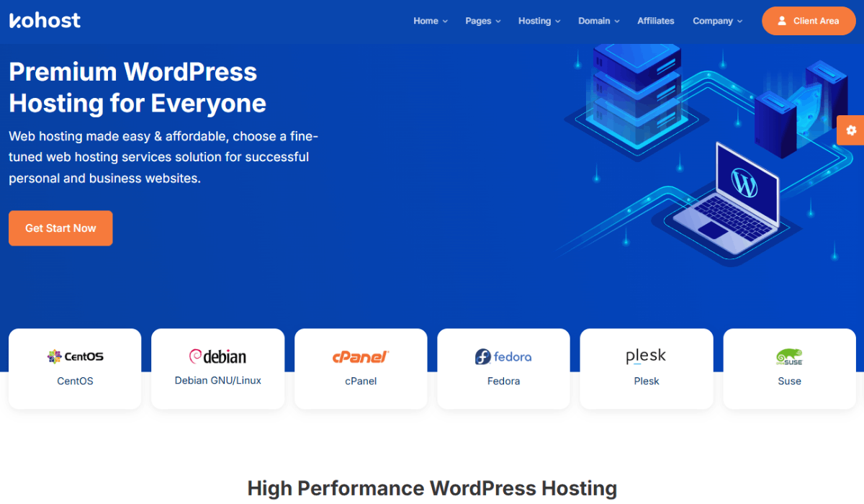Screen dimensions: 864x504
Task: Click the cPanel card label
Action: [x=361, y=381]
